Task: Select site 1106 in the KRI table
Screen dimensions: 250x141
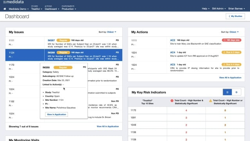Action: coord(133,132)
